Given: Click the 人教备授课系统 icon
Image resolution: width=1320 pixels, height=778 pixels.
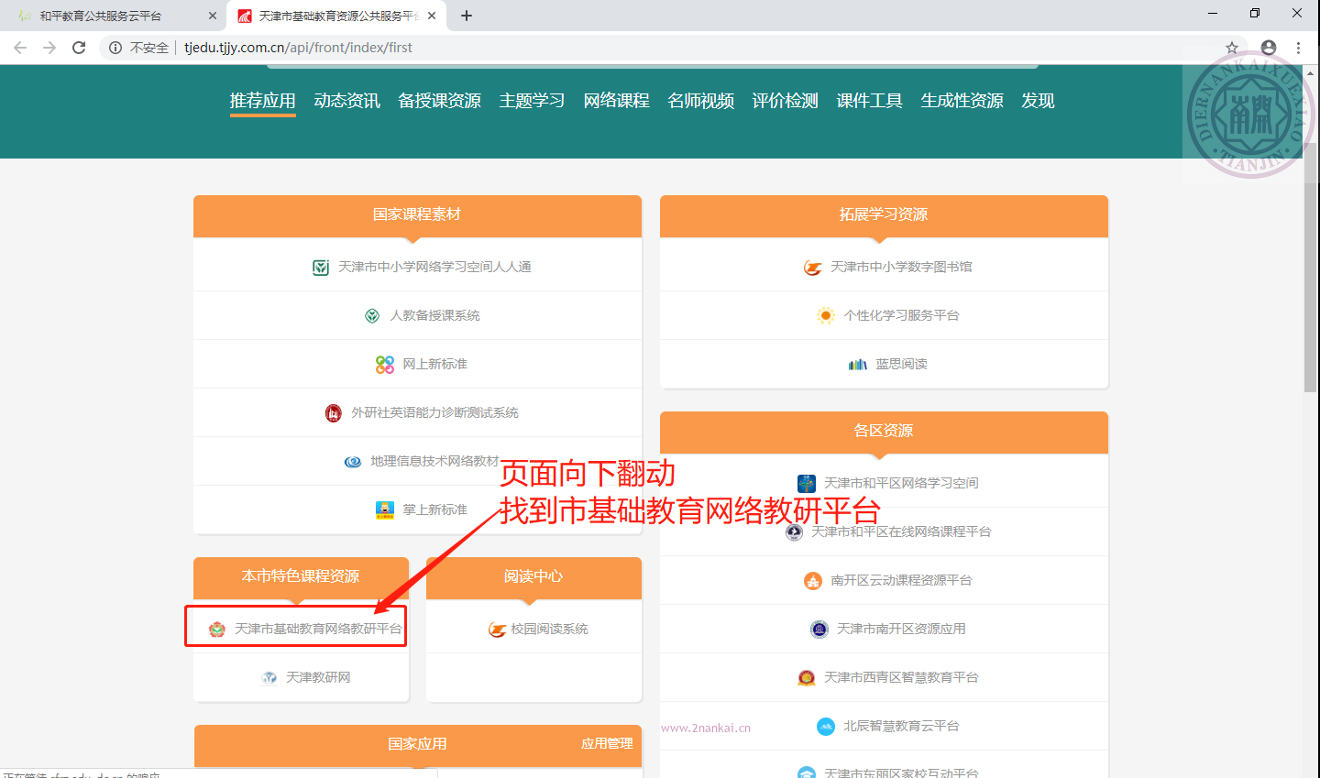Looking at the screenshot, I should [x=372, y=316].
